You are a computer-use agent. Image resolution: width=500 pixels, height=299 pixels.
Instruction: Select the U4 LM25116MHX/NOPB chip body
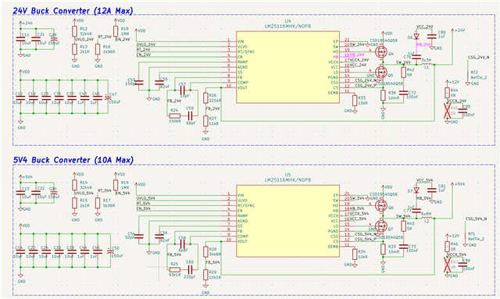[x=287, y=67]
